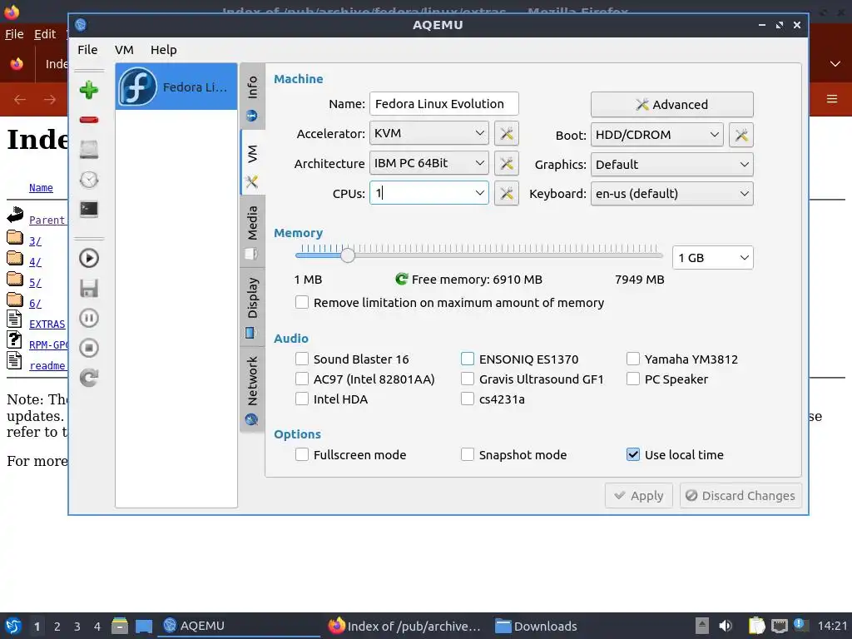This screenshot has width=852, height=639.
Task: Open the Keyboard en-us dropdown
Action: tap(672, 193)
